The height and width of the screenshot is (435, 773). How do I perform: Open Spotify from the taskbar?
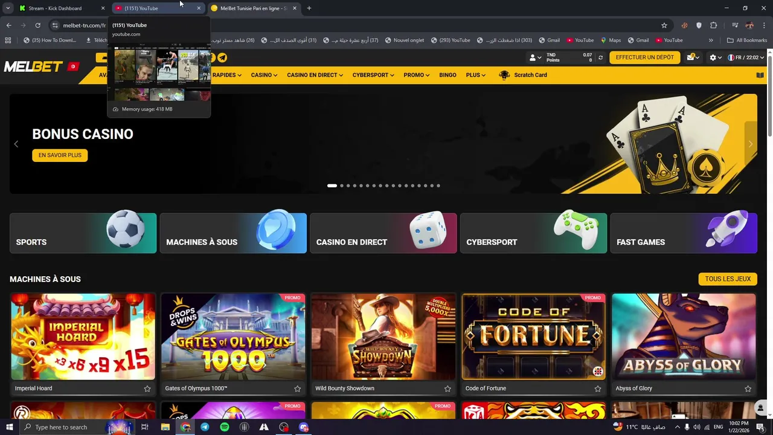point(225,427)
